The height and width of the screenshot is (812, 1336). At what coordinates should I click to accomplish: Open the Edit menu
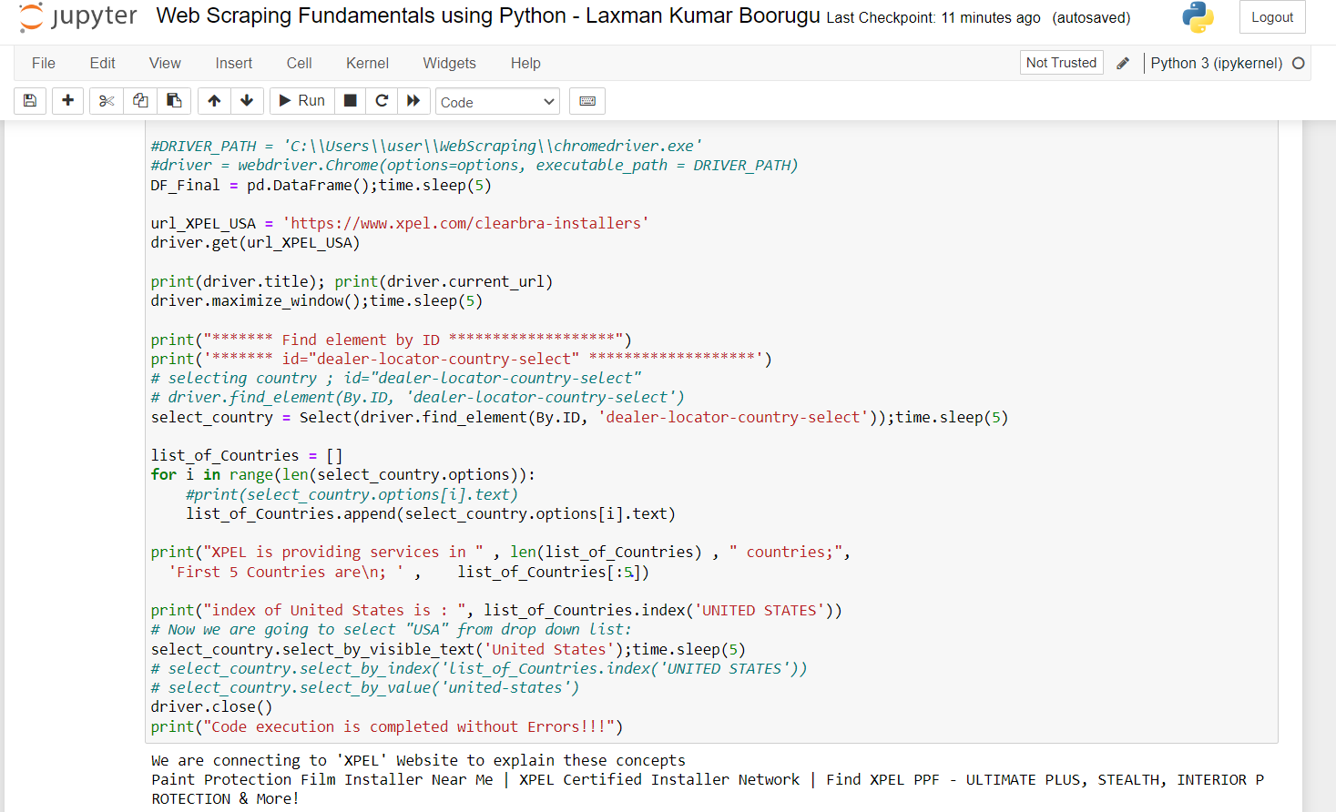pyautogui.click(x=103, y=63)
